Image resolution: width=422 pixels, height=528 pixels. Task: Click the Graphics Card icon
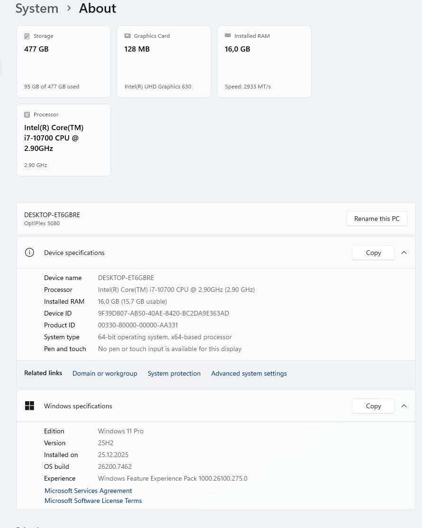click(127, 36)
